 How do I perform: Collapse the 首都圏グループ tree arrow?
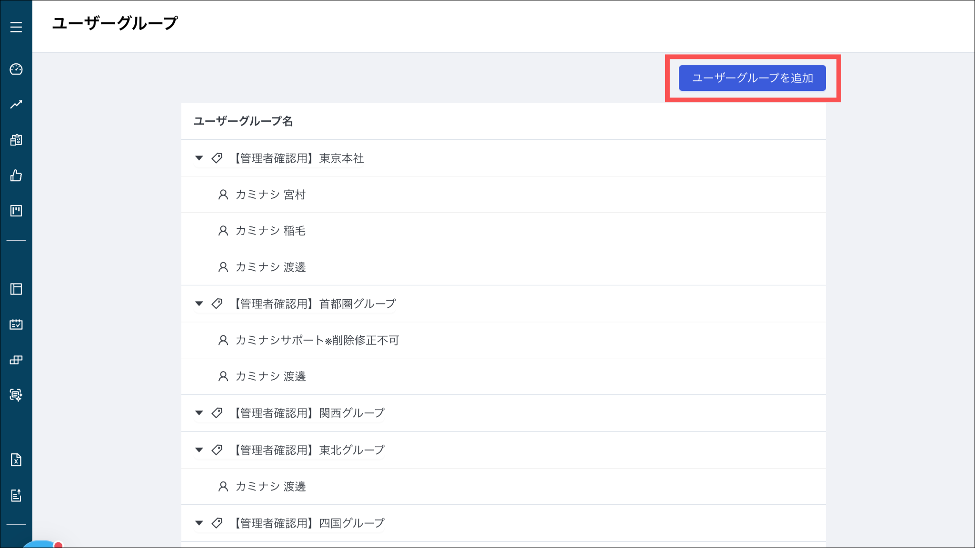[199, 303]
